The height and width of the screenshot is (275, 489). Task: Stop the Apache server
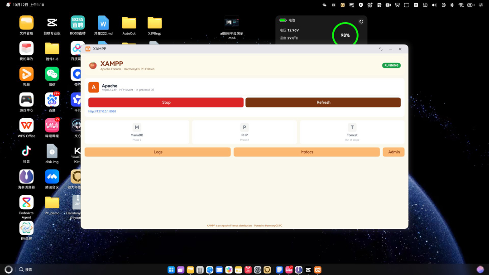166,102
